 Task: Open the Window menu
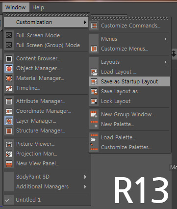click(16, 7)
